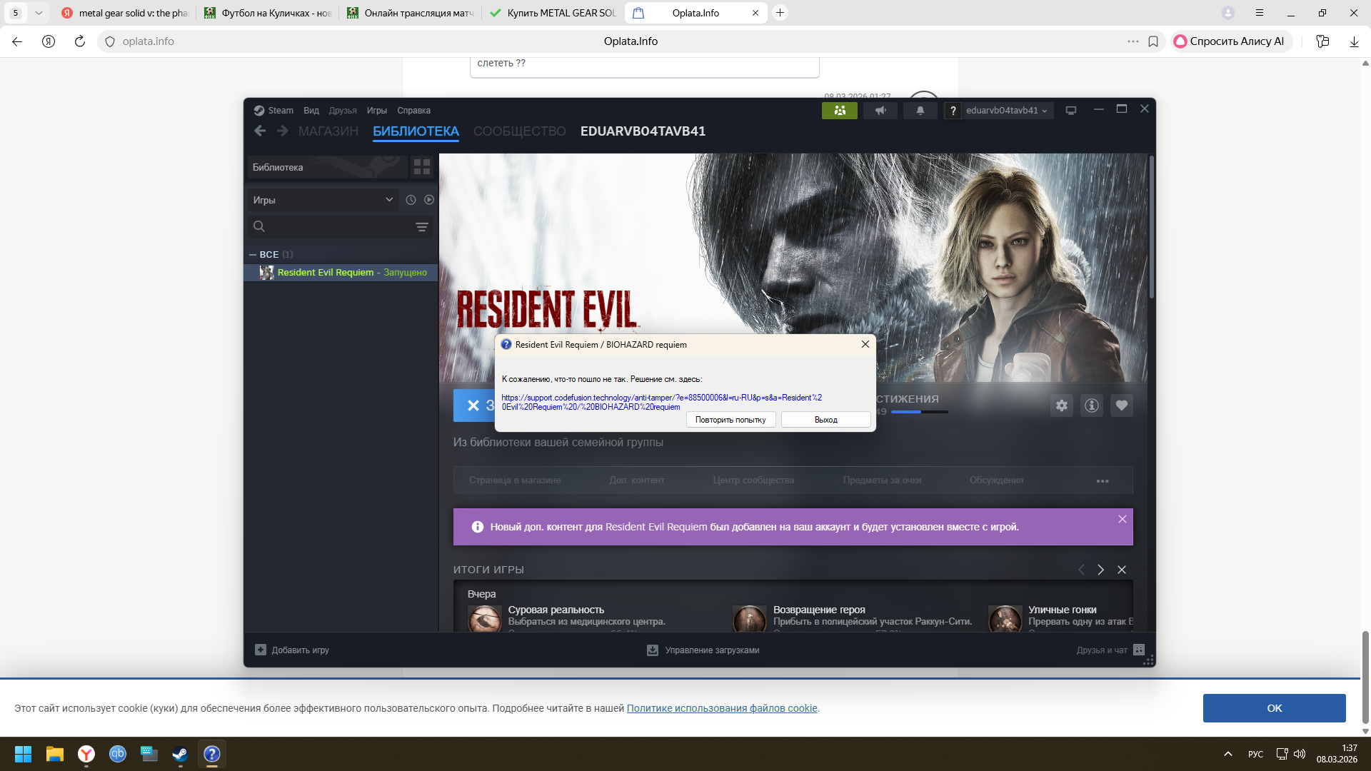The image size is (1371, 771).
Task: Collapse the ВСЕ library category
Action: pos(253,255)
